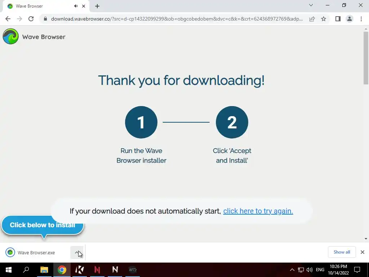Click the page vertical scrollbar thumb
Screen dimensions: 369x277
click(366, 58)
